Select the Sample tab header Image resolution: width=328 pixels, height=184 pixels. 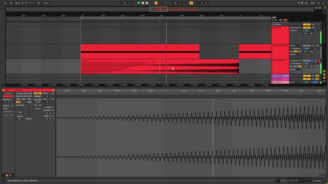click(19, 90)
